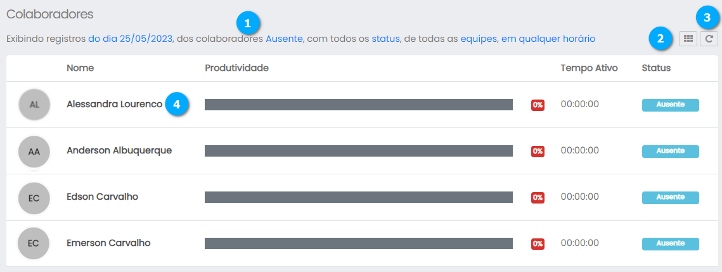This screenshot has width=722, height=272.
Task: Open the 'do dia 25/05/2023' date filter
Action: pos(130,39)
